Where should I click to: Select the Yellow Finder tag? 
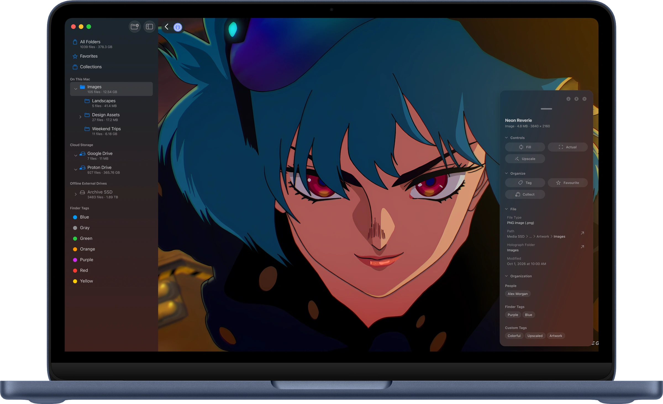point(111,281)
